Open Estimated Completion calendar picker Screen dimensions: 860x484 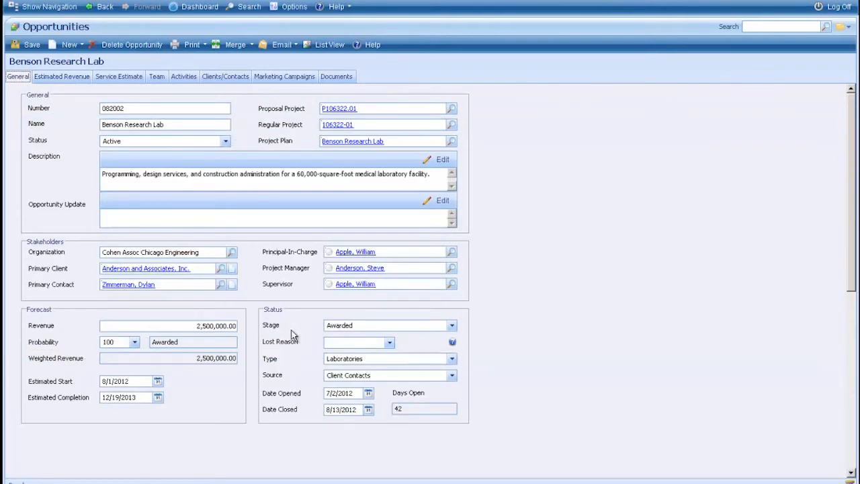coord(157,397)
